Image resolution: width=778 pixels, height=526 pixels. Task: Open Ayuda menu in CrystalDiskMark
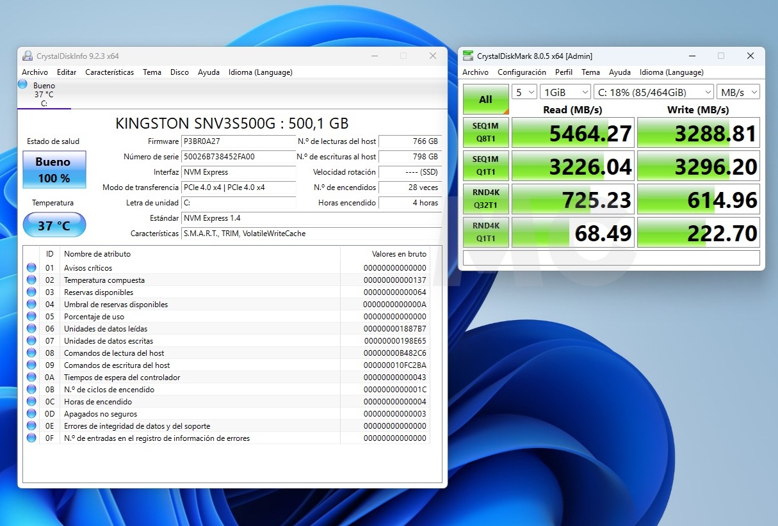coord(620,72)
